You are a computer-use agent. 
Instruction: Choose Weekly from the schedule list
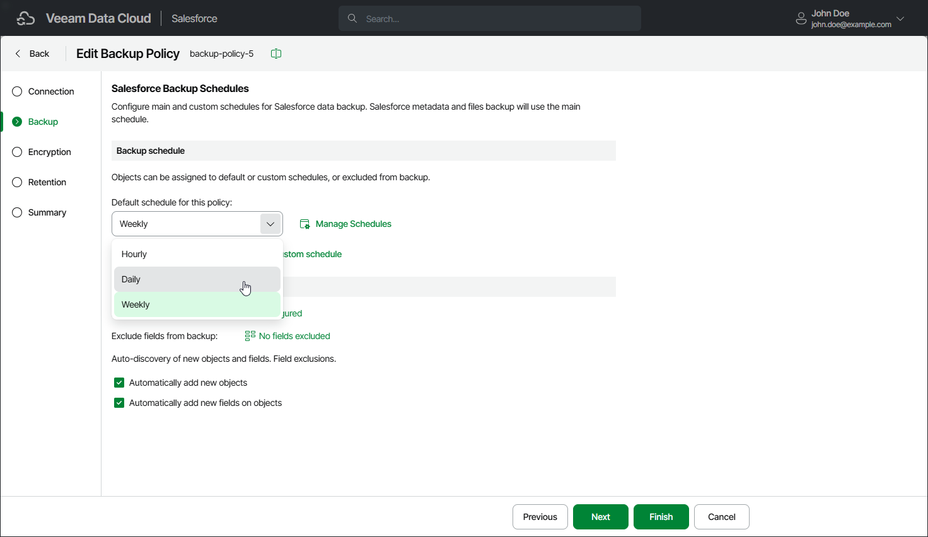197,304
